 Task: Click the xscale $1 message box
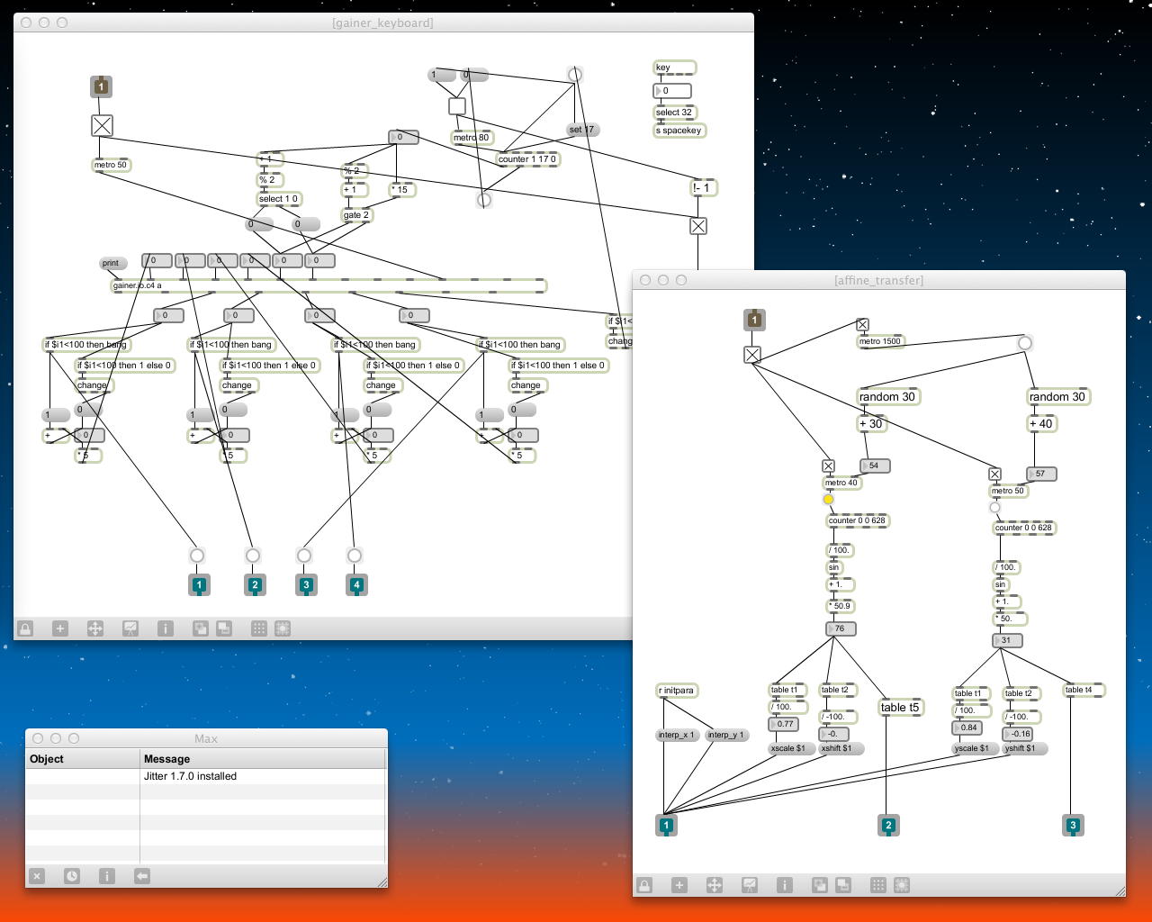click(791, 748)
